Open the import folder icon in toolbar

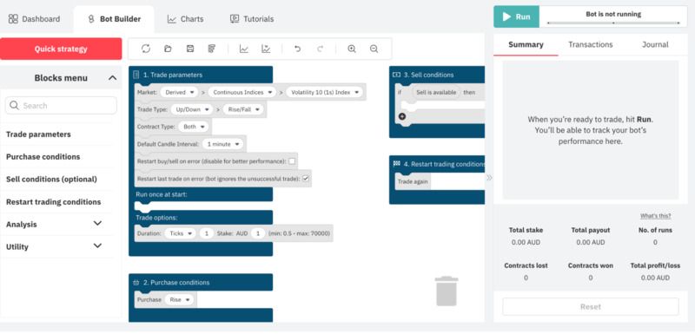168,49
